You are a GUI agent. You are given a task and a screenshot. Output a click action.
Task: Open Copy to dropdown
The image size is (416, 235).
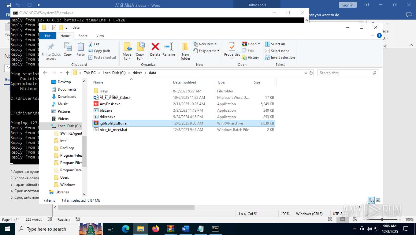pos(140,57)
